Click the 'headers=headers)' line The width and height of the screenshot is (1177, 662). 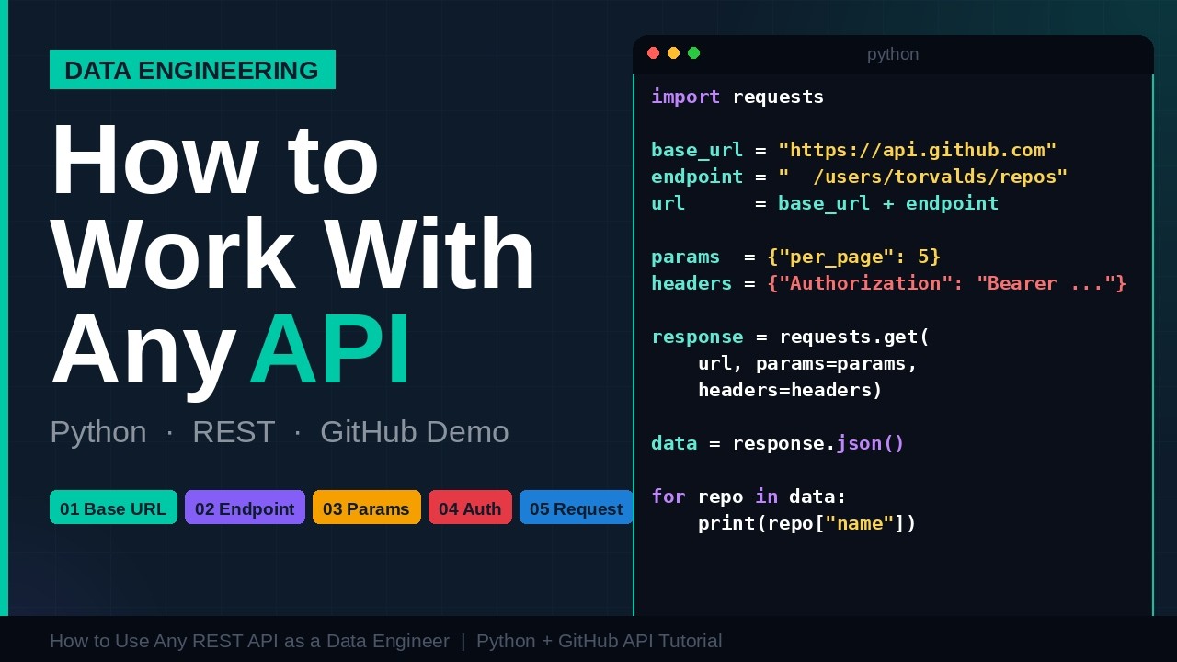click(x=791, y=390)
